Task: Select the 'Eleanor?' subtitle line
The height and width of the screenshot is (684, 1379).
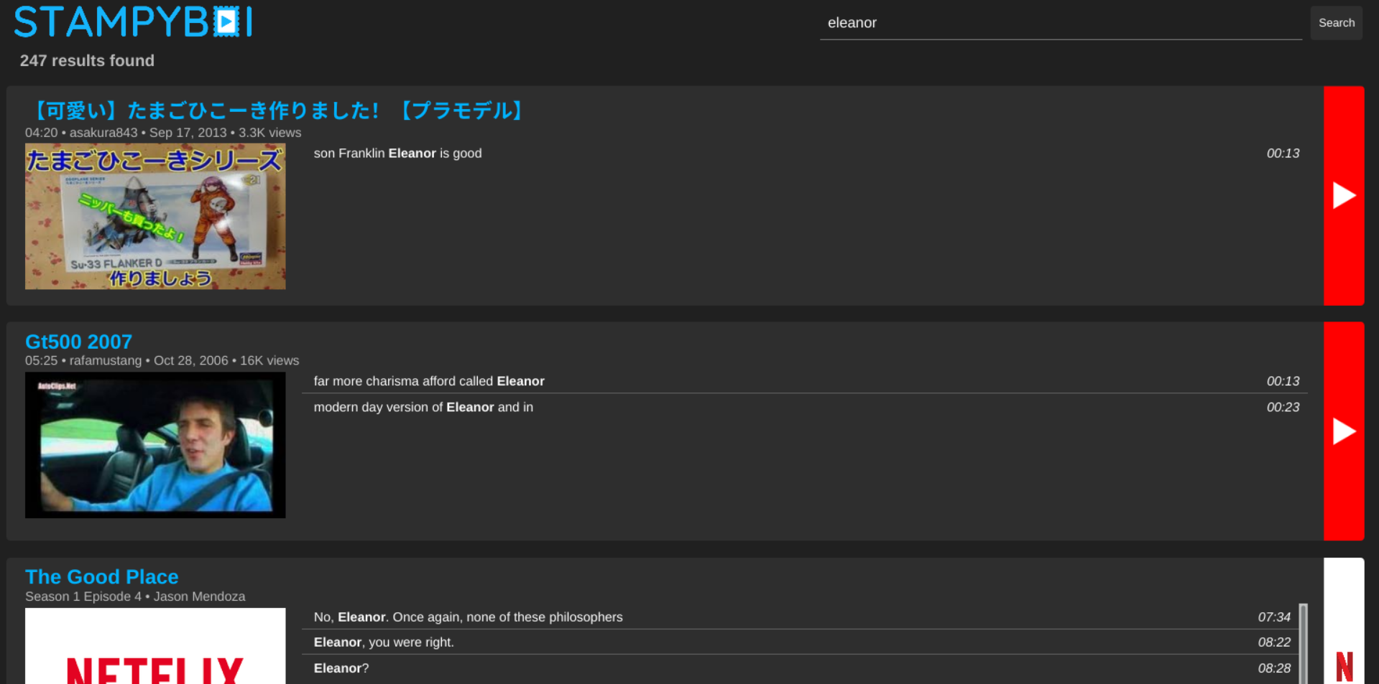Action: pos(800,668)
